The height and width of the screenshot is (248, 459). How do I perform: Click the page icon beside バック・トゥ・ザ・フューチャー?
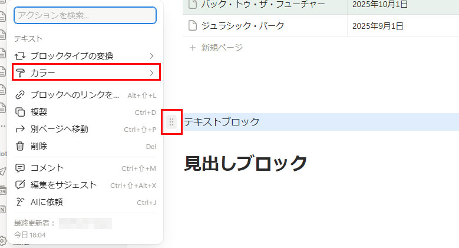191,5
